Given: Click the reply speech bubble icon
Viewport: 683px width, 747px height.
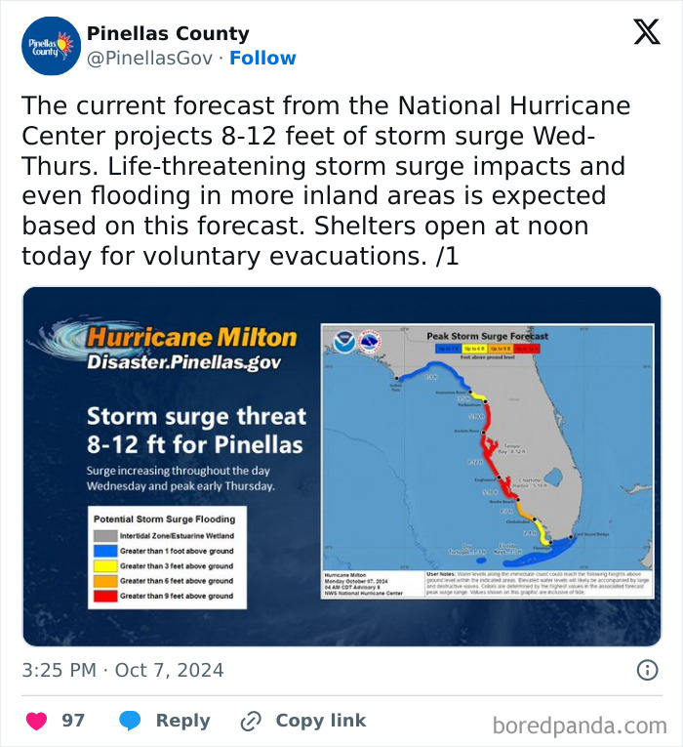Looking at the screenshot, I should coord(130,721).
